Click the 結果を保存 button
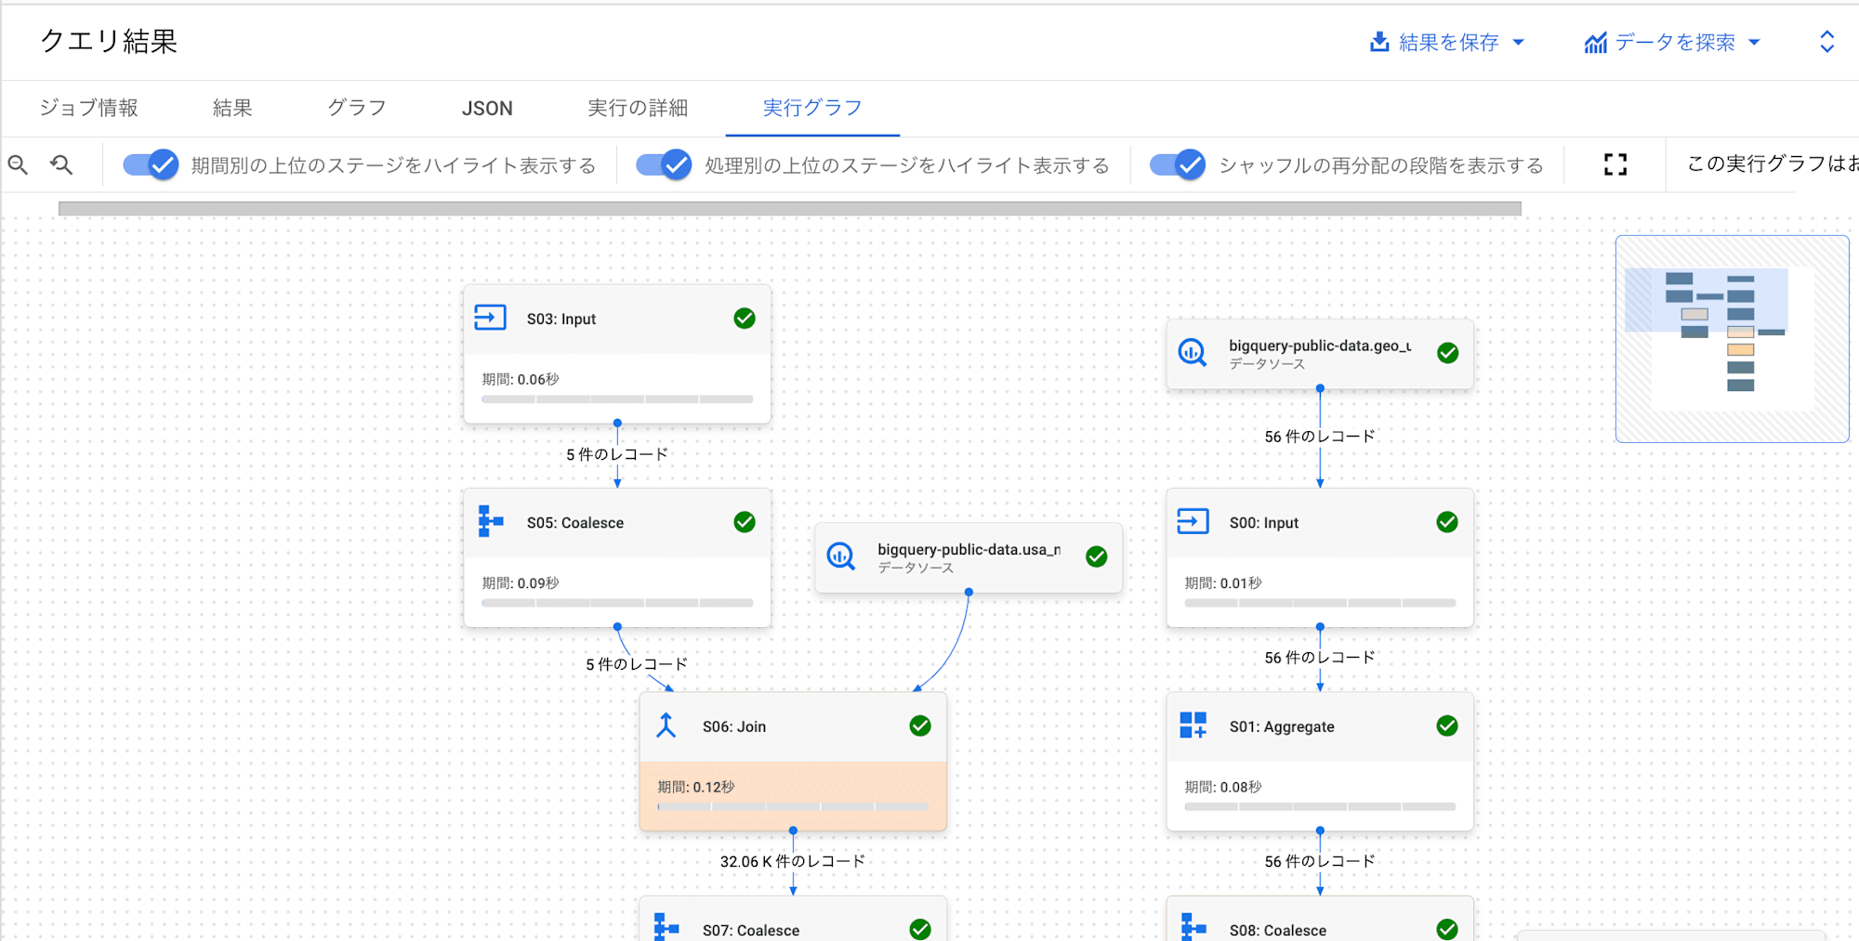This screenshot has height=941, width=1859. tap(1446, 42)
